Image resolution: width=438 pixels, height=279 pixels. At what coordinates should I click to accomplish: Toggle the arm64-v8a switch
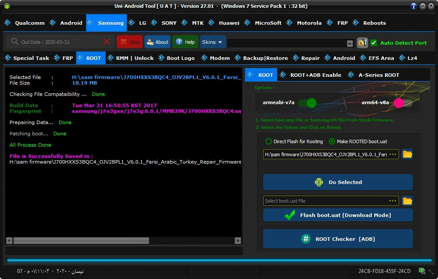point(402,103)
